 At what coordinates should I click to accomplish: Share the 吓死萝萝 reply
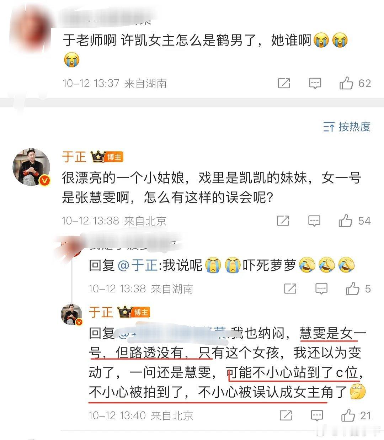(290, 288)
